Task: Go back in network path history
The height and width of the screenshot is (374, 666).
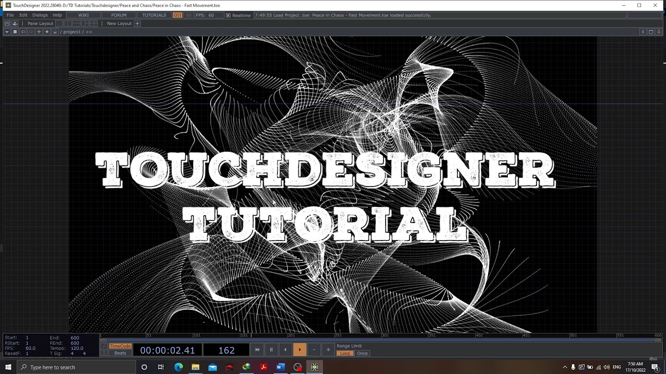Action: point(23,32)
